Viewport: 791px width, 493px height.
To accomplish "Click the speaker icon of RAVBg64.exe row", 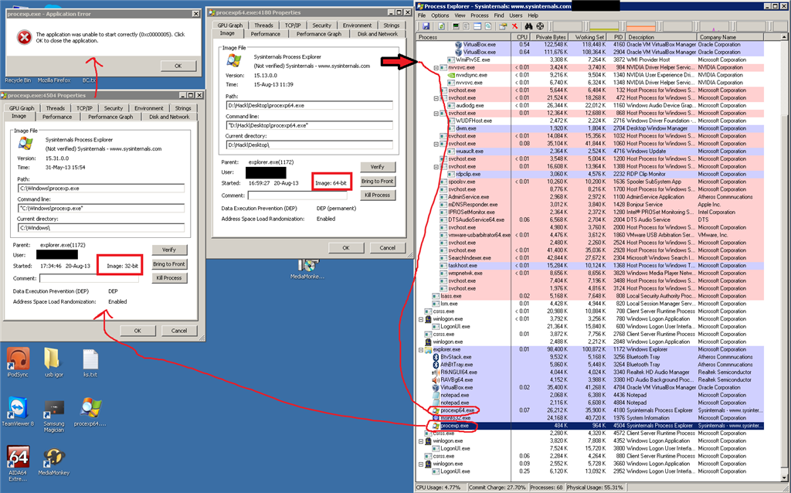I will (436, 379).
